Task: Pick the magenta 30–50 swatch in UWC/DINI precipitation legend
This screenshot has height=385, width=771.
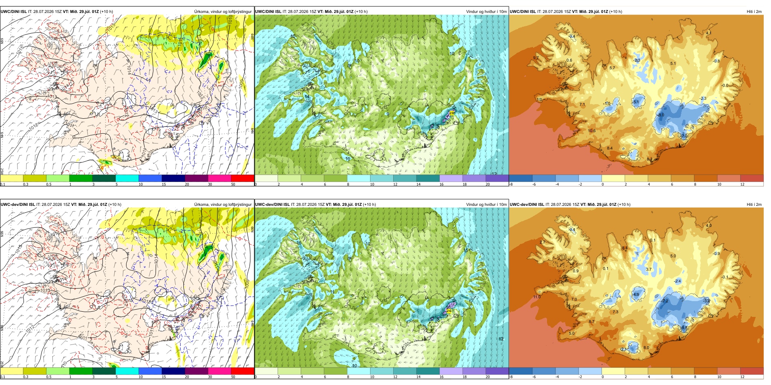Action: coord(220,178)
